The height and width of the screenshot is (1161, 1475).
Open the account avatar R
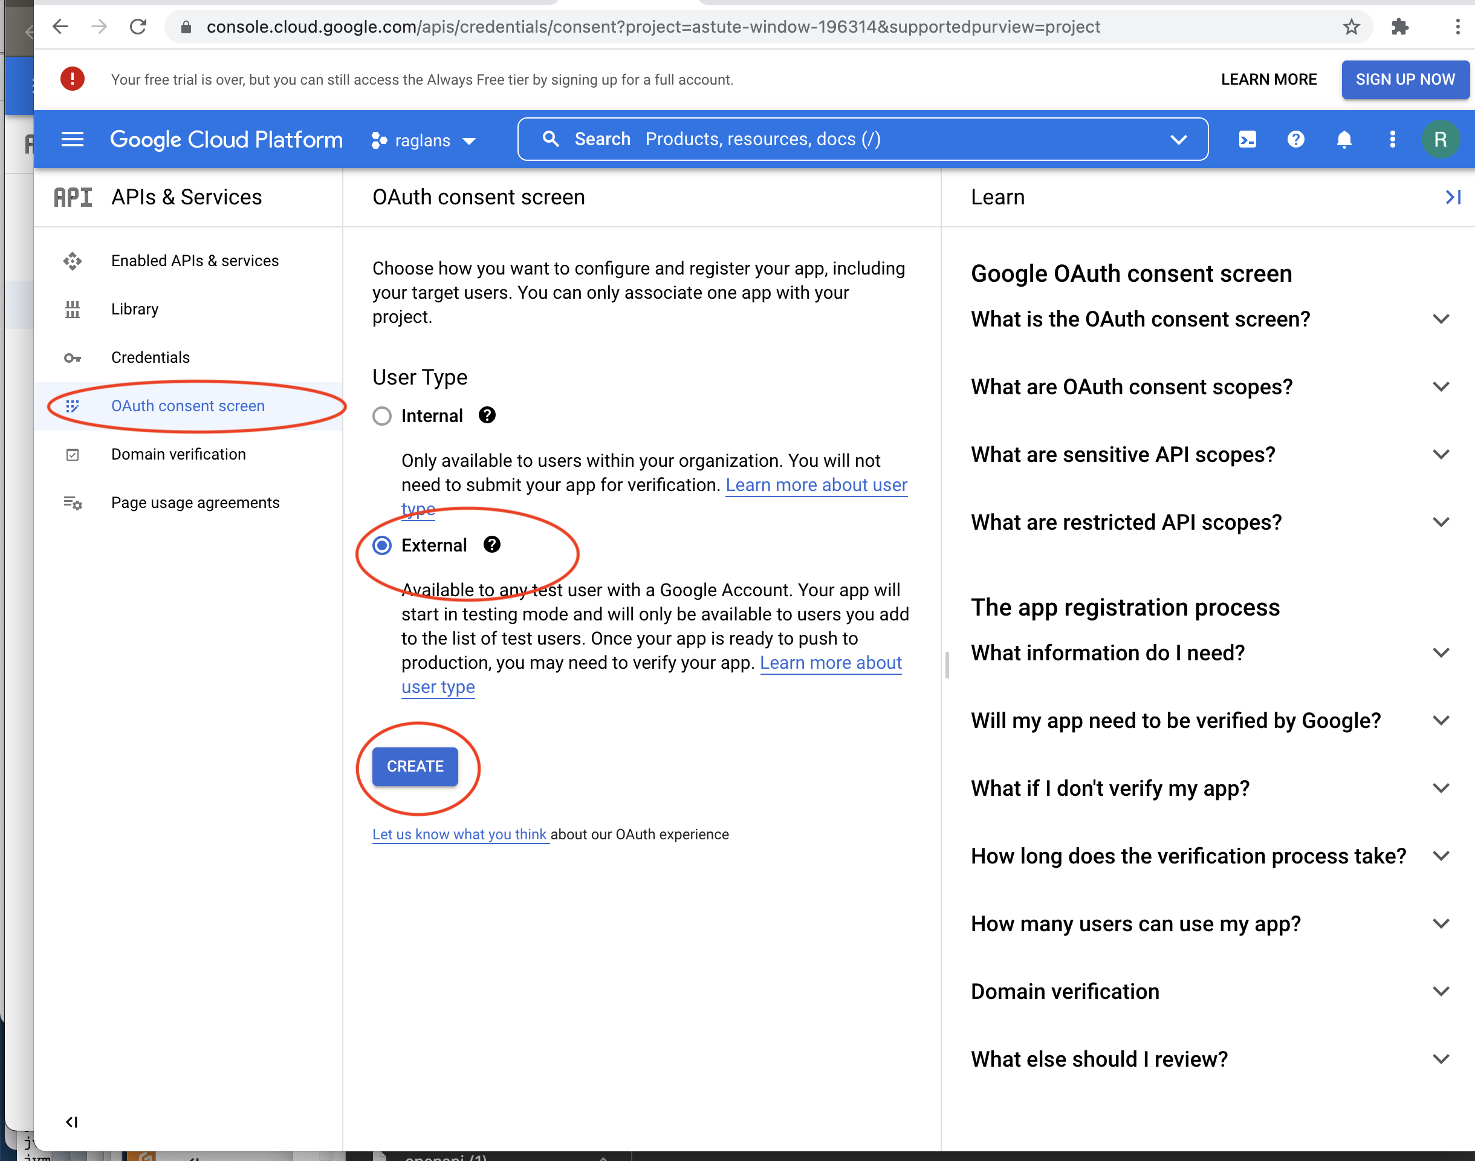tap(1440, 139)
